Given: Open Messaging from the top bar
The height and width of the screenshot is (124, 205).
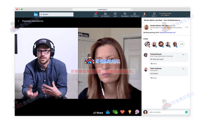Looking at the screenshot, I should tap(125, 14).
